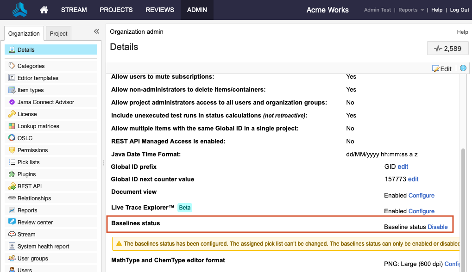472x272 pixels.
Task: Click the Lookup matrices grid icon
Action: [x=12, y=126]
